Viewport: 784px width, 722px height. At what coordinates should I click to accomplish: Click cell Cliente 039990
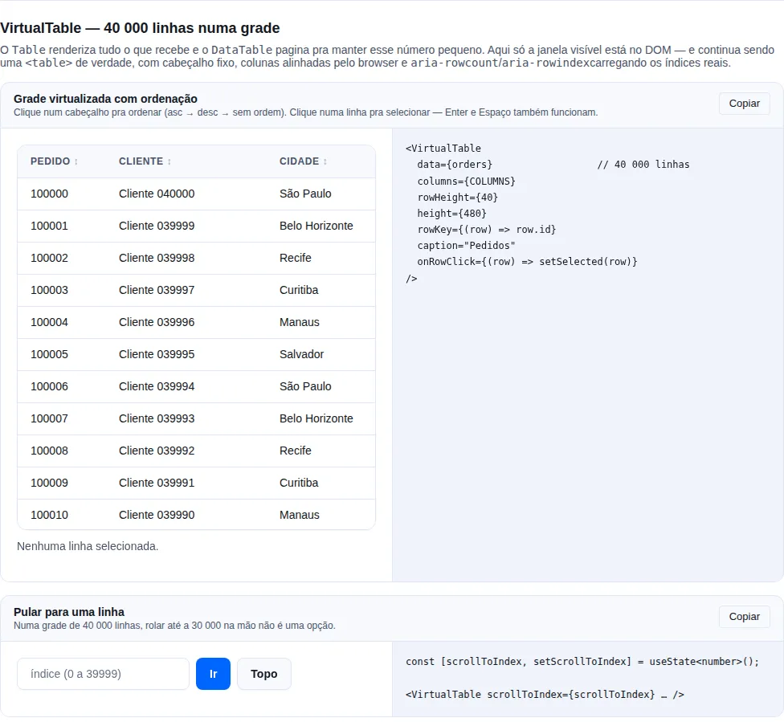pyautogui.click(x=157, y=515)
